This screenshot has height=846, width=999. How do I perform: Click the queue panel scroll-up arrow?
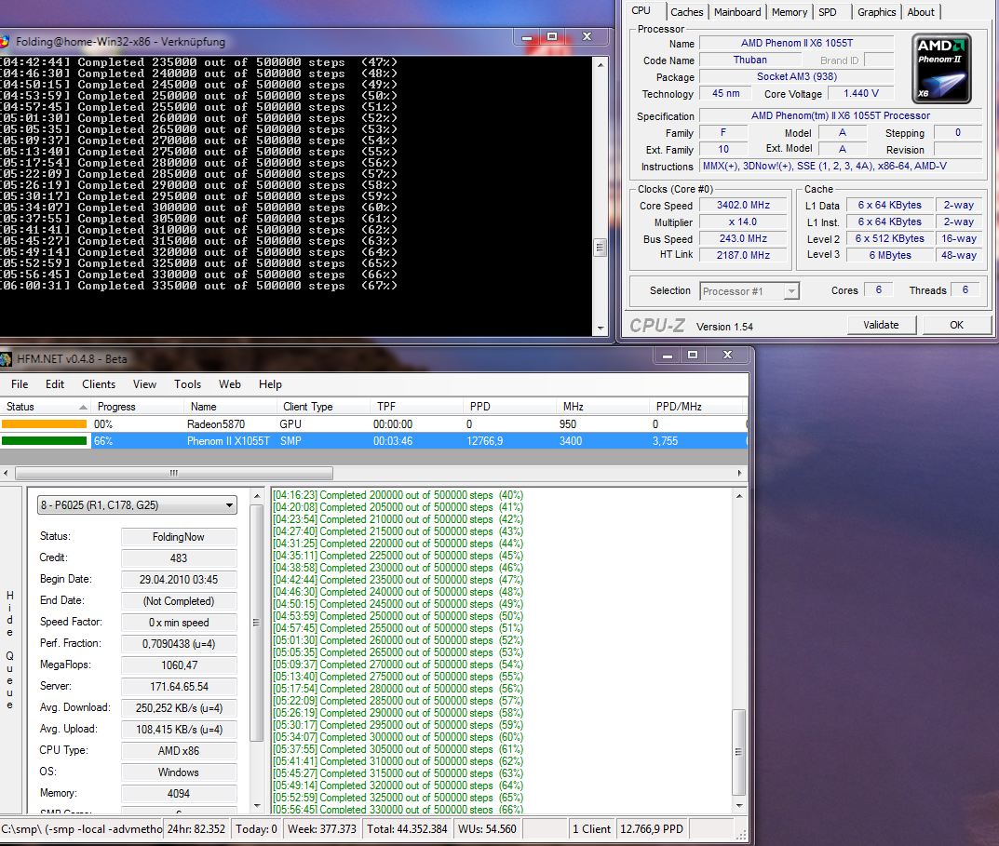[257, 496]
